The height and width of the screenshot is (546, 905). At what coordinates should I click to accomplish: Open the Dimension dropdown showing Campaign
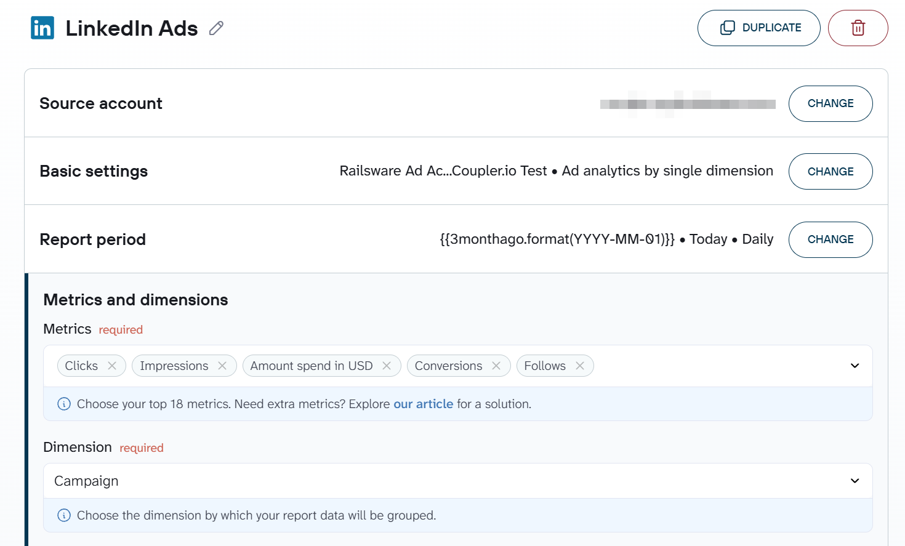pyautogui.click(x=457, y=481)
